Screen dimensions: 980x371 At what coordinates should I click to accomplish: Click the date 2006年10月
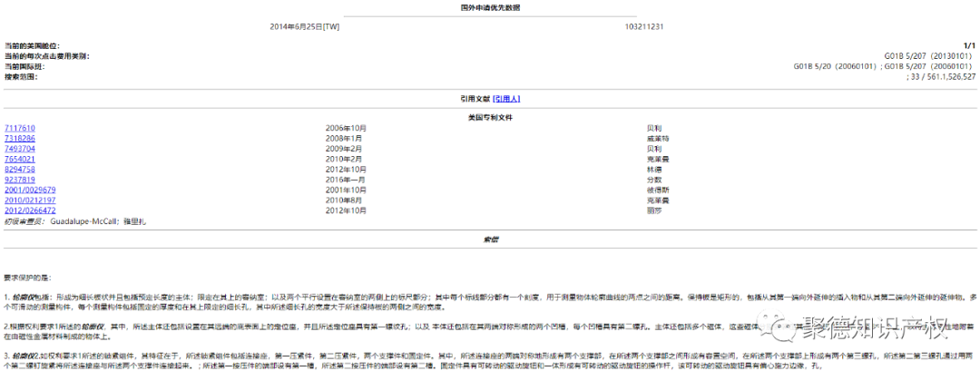click(x=344, y=128)
